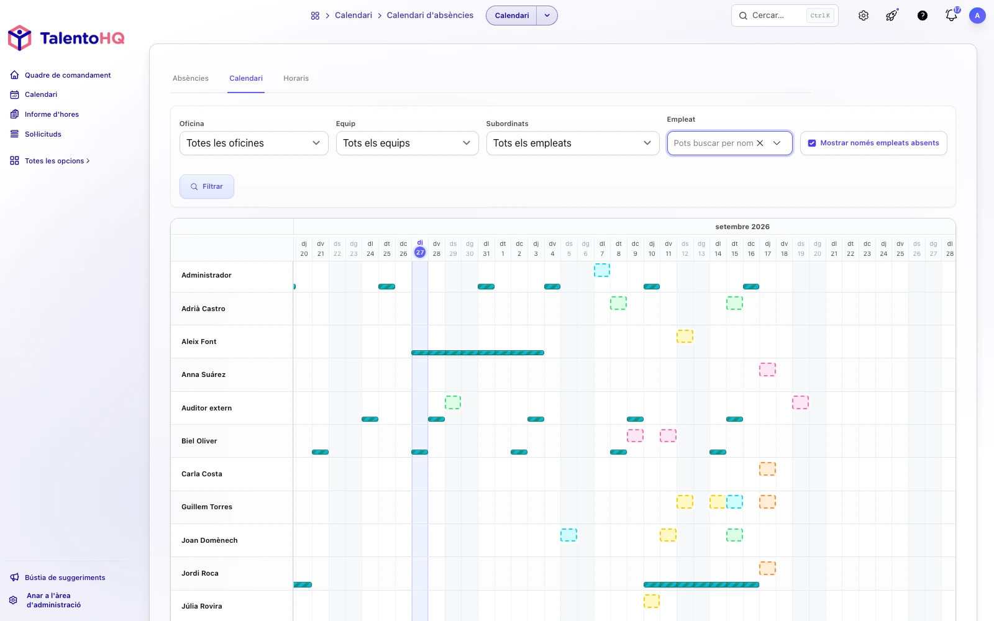Viewport: 994px width, 621px height.
Task: Open Quadre de comandament in sidebar
Action: point(68,75)
